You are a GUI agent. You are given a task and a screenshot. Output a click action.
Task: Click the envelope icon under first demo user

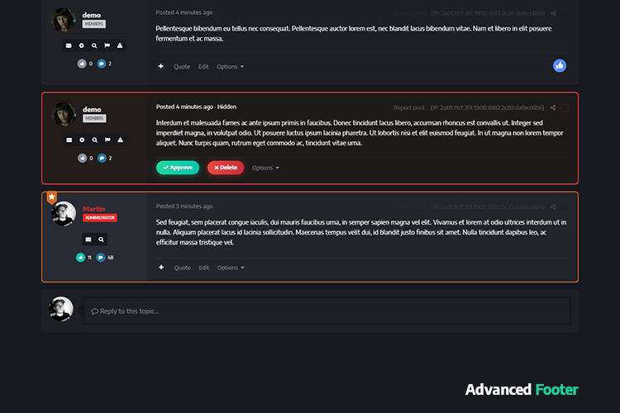click(69, 45)
